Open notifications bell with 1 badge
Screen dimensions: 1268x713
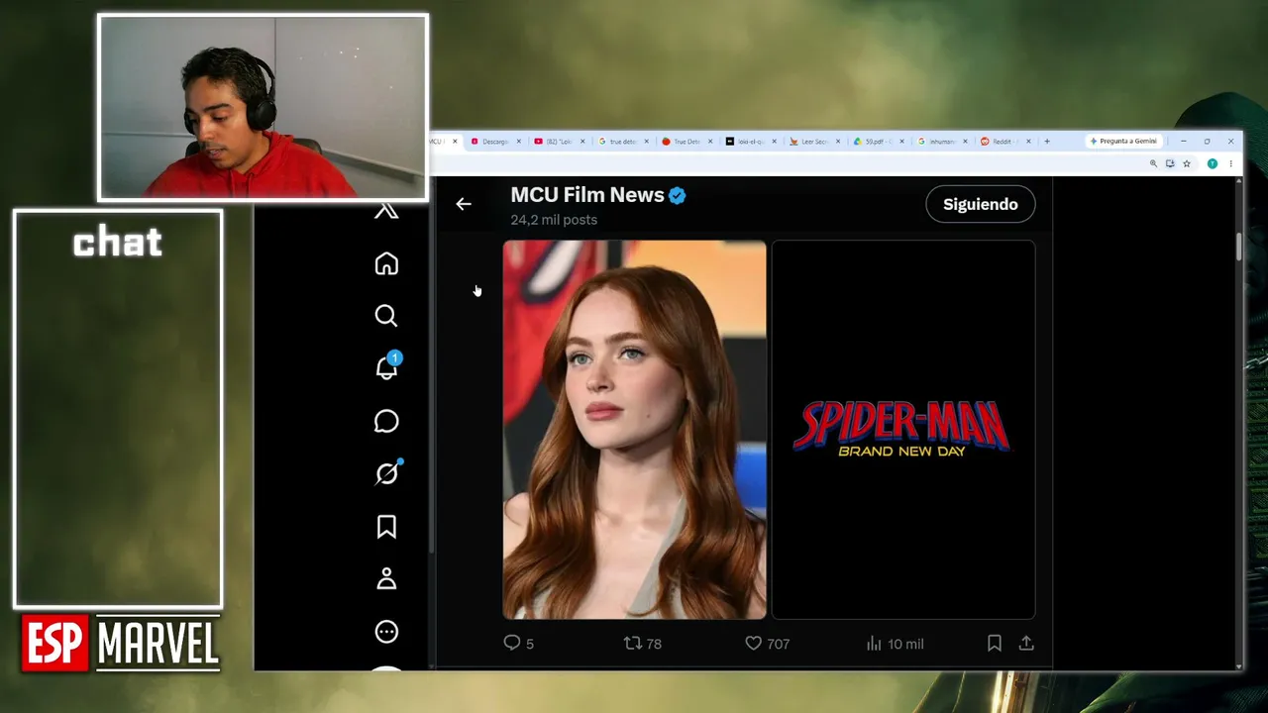pos(386,367)
